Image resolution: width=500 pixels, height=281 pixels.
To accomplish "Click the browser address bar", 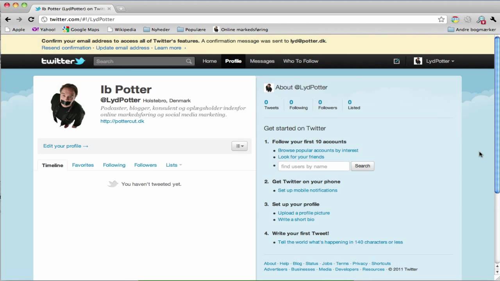I will point(242,19).
